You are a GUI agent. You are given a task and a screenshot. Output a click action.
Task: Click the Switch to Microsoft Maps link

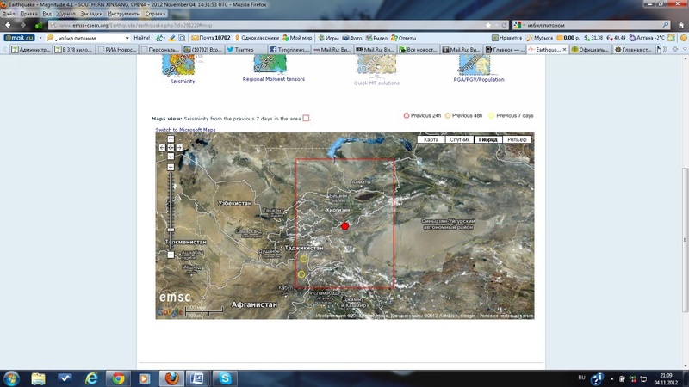[185, 129]
